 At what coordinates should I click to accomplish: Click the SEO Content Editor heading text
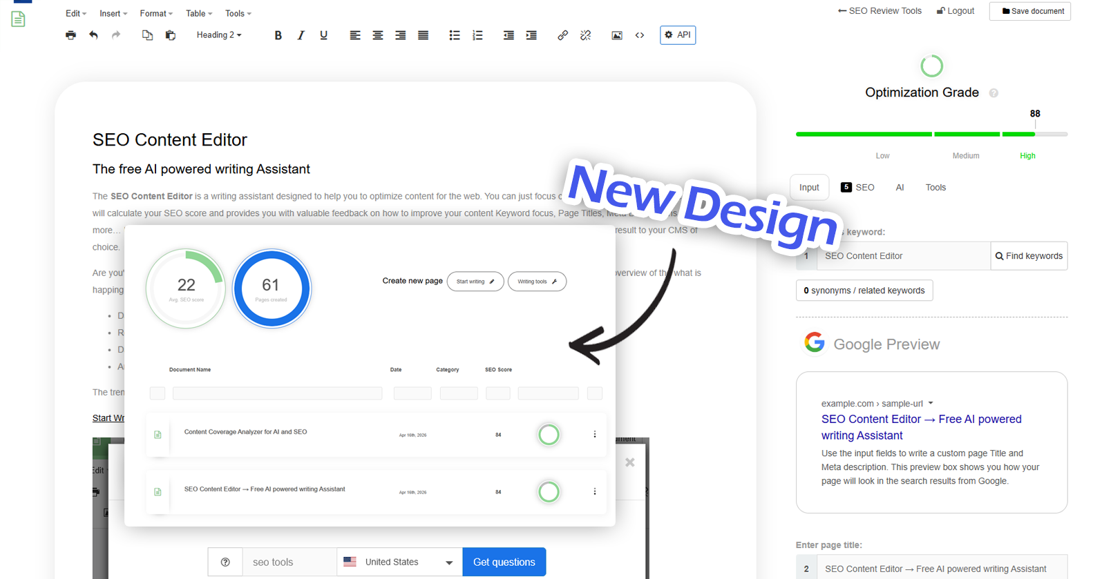tap(170, 140)
